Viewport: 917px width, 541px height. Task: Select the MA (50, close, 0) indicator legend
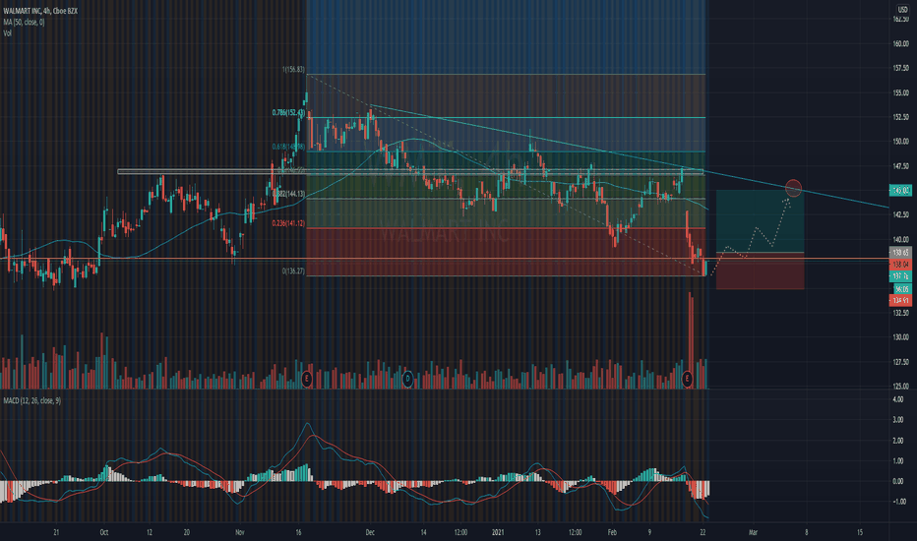pyautogui.click(x=24, y=23)
